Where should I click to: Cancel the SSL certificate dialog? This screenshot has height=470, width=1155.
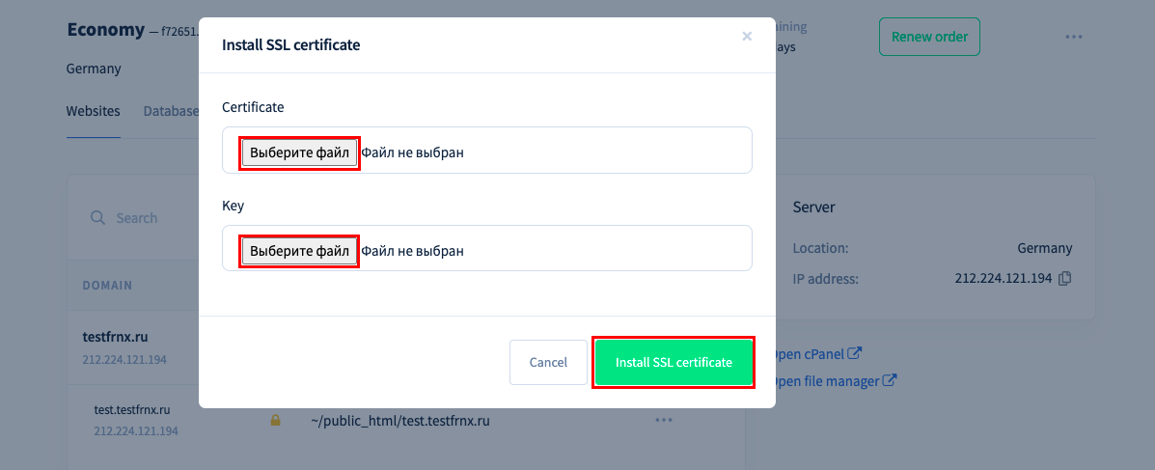[548, 363]
